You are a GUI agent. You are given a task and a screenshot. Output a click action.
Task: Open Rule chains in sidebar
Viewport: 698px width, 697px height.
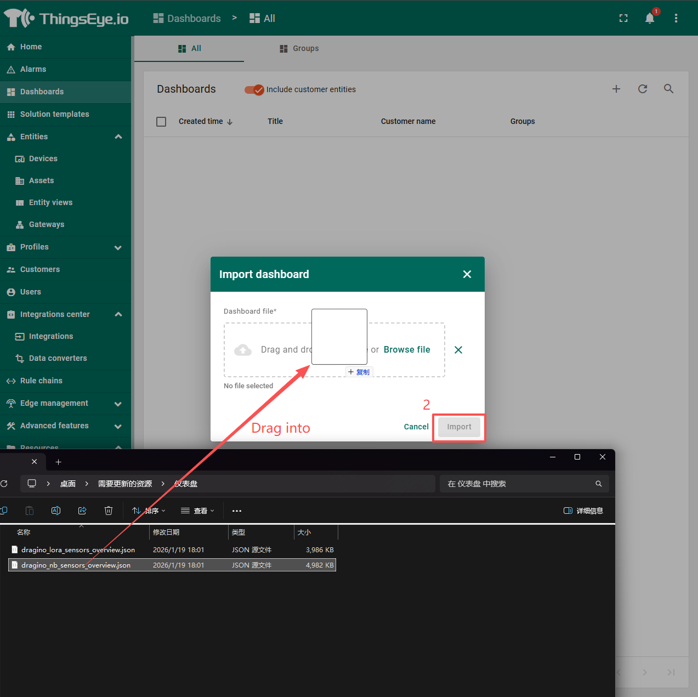pyautogui.click(x=41, y=381)
